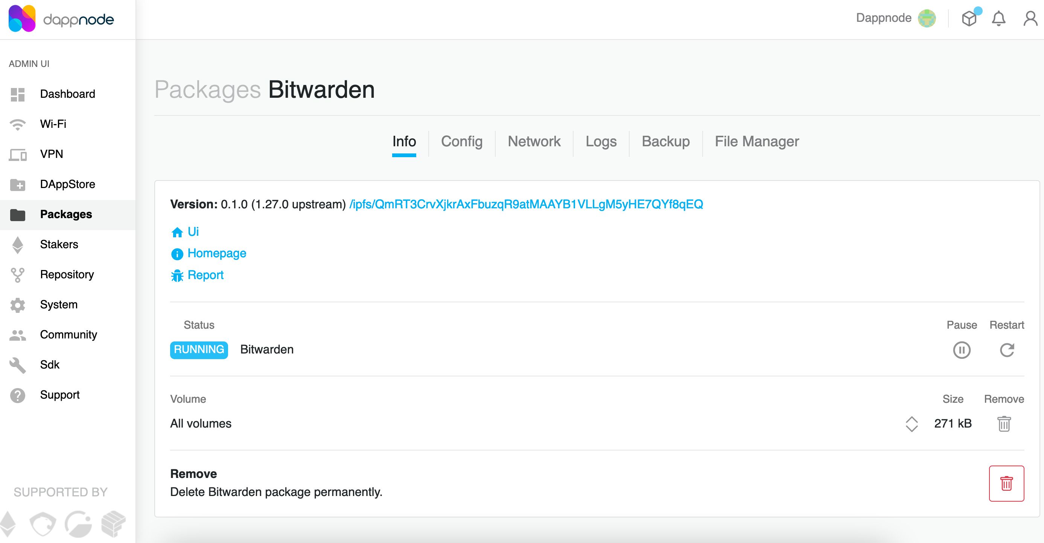Click the info icon beside Homepage
The width and height of the screenshot is (1044, 543).
tap(177, 254)
